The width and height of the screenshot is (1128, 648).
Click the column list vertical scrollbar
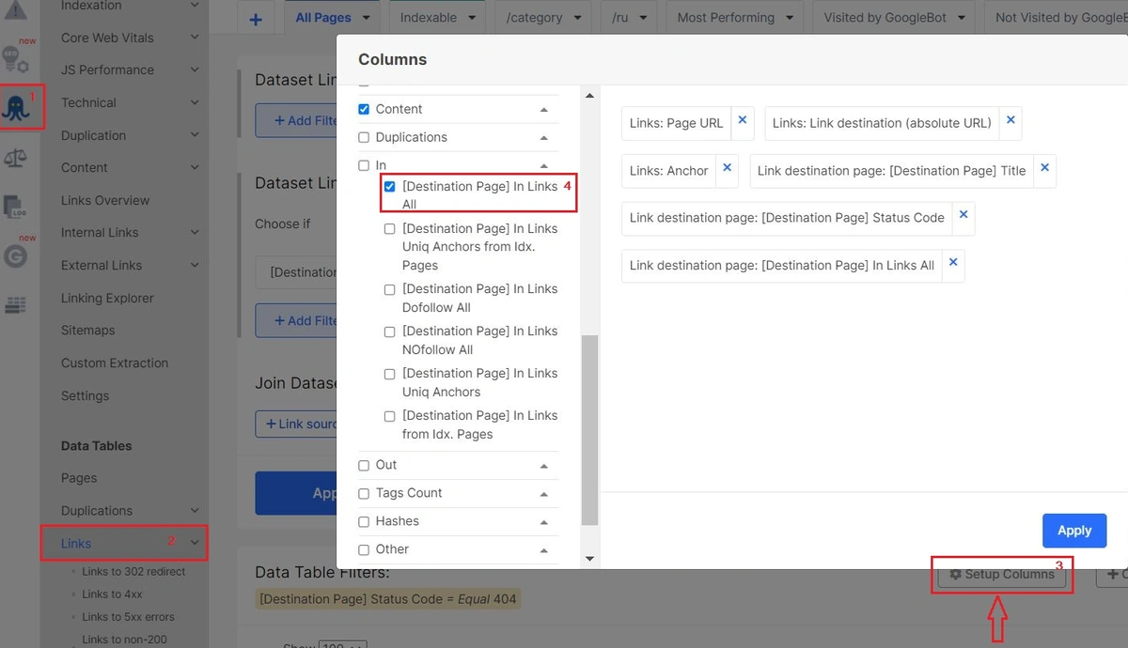589,427
